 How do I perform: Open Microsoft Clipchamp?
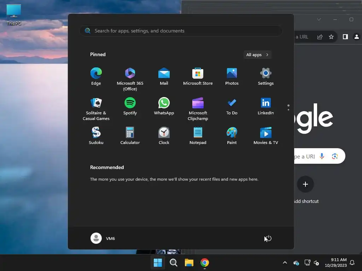198,109
